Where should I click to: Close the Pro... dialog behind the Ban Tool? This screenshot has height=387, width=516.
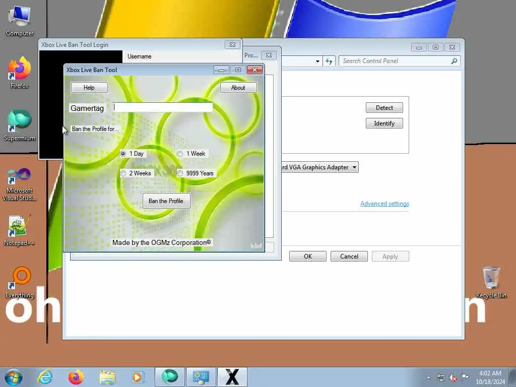(x=269, y=55)
